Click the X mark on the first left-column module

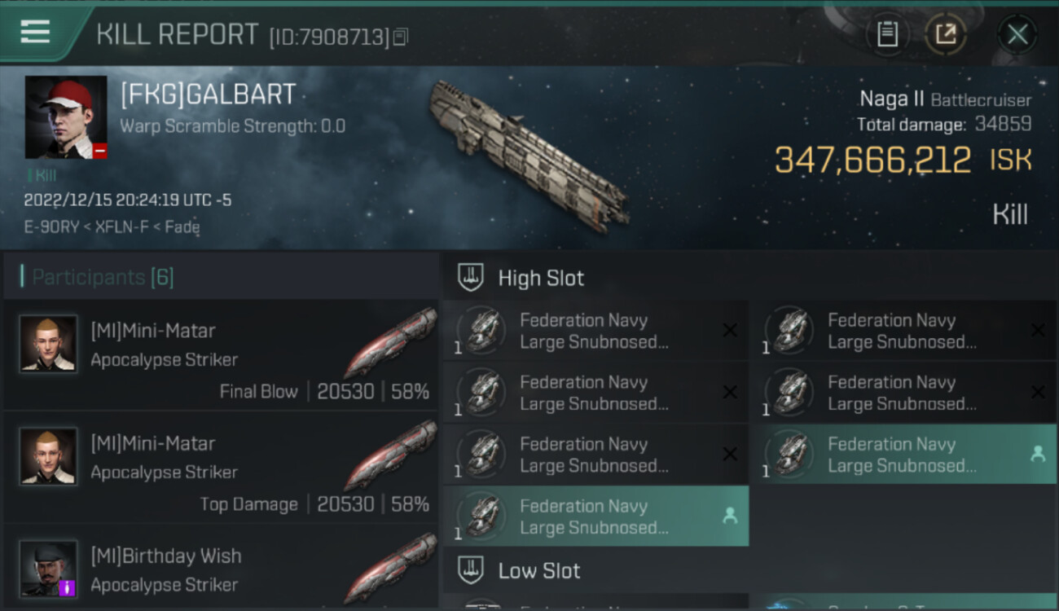tap(730, 330)
